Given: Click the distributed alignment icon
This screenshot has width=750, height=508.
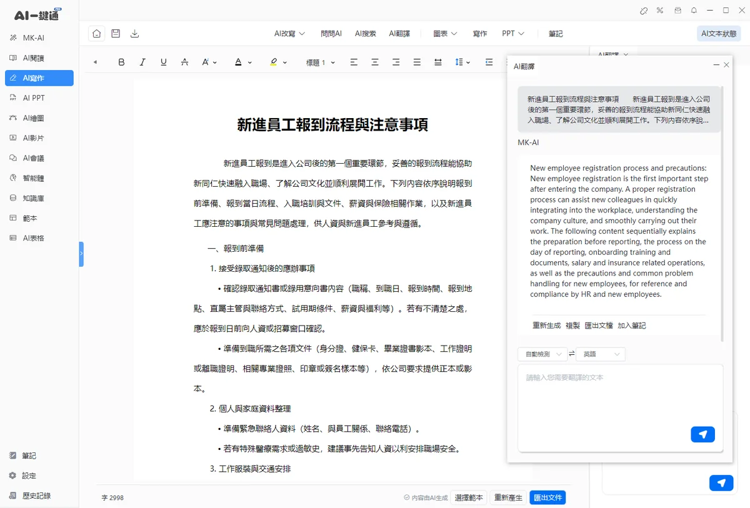Looking at the screenshot, I should click(x=438, y=62).
